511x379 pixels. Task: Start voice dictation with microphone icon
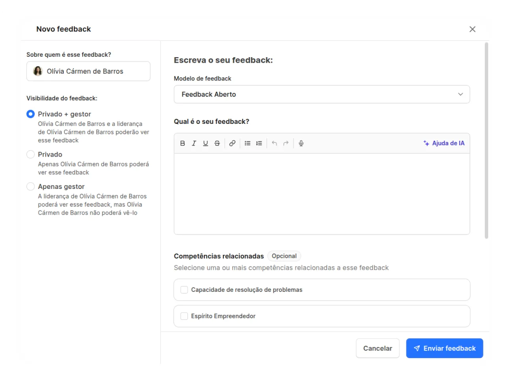[301, 143]
